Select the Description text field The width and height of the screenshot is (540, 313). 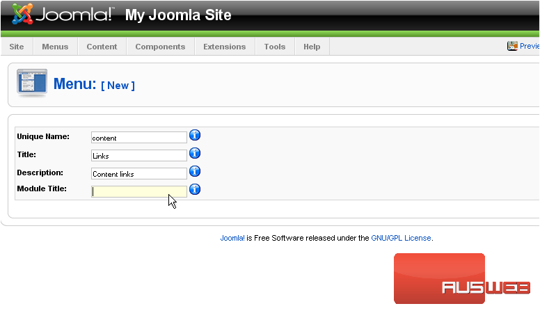point(139,174)
